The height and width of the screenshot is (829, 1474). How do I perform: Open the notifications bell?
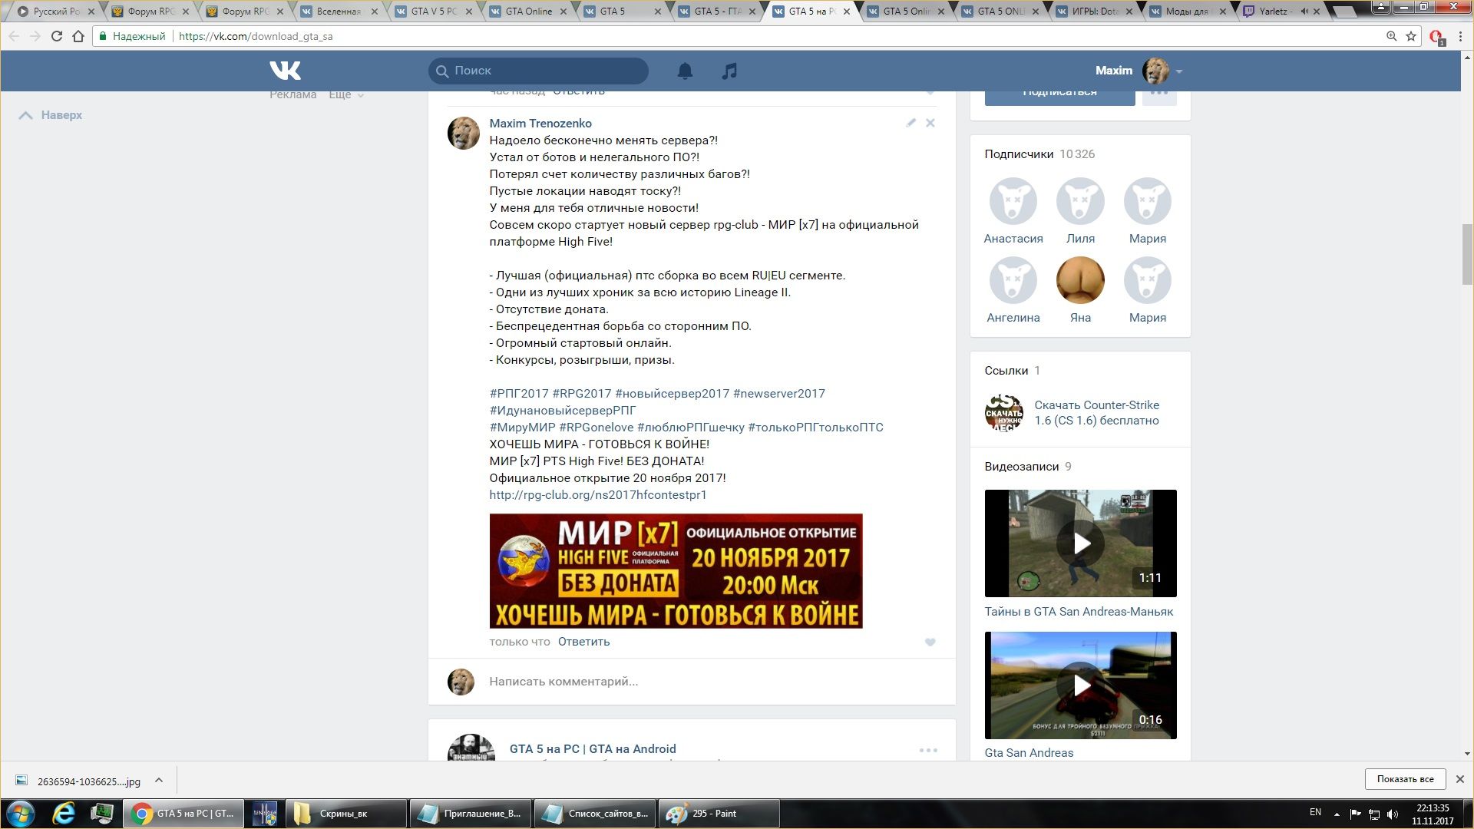click(x=685, y=71)
